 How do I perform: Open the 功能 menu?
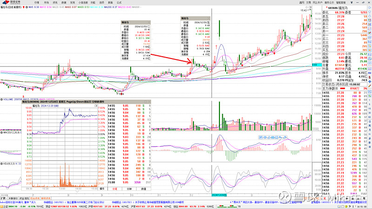pos(93,2)
